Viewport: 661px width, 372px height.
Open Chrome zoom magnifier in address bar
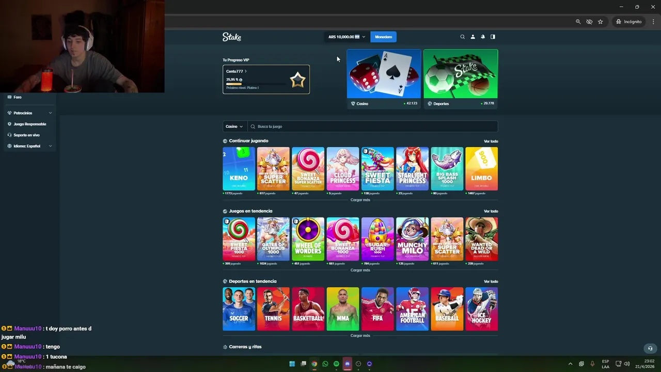[578, 22]
